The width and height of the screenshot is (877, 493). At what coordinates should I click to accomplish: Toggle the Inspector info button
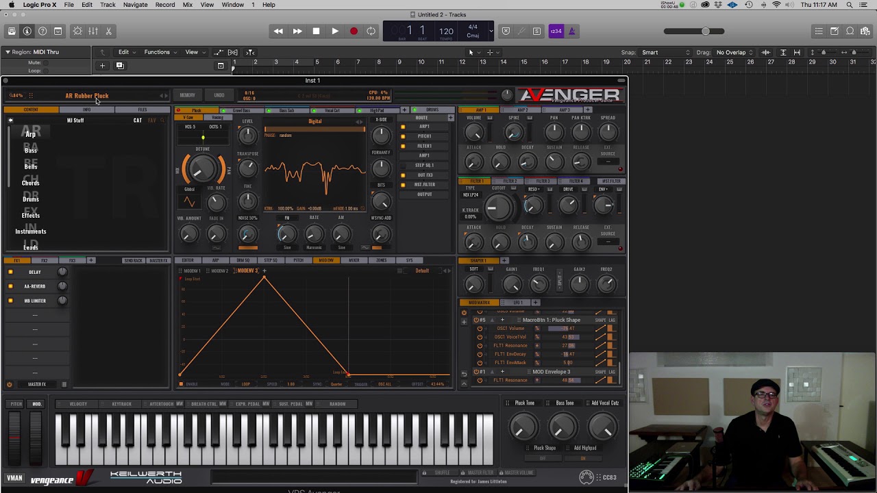(x=27, y=31)
